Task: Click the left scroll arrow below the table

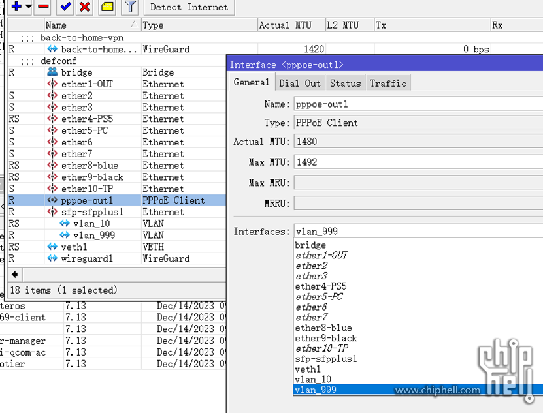Action: click(14, 275)
